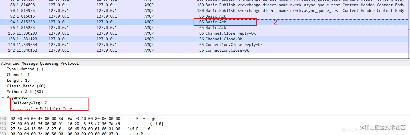This screenshot has width=410, height=135.
Task: Select packet 138 Channel.Close-Ok row
Action: pyautogui.click(x=204, y=39)
